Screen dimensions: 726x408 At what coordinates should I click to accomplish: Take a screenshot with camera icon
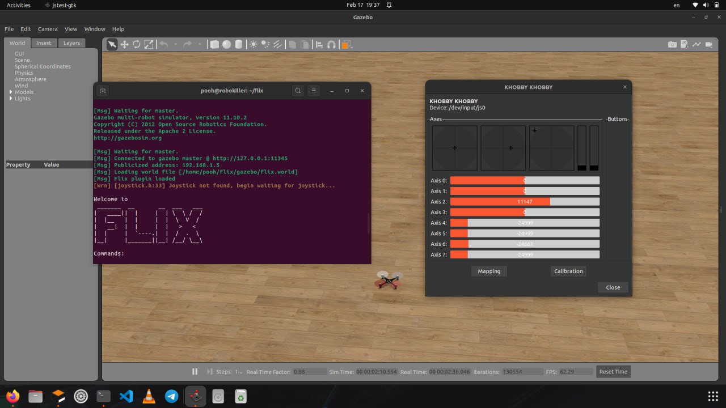(x=672, y=44)
